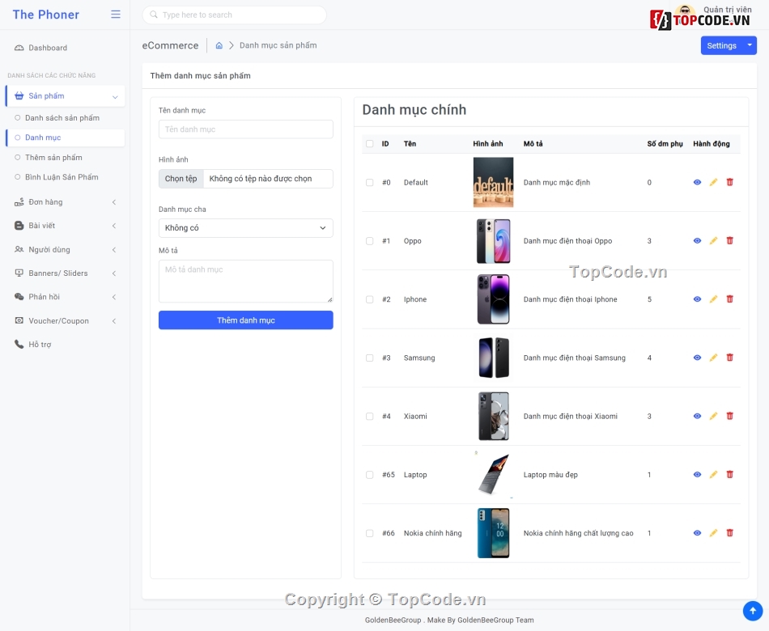Edit the Xiaomi category with pencil icon
The height and width of the screenshot is (631, 769).
(713, 417)
